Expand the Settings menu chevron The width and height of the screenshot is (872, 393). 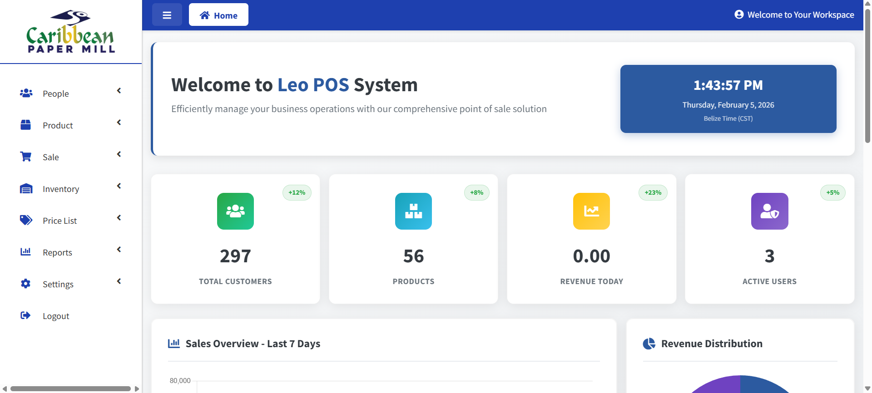coord(119,281)
